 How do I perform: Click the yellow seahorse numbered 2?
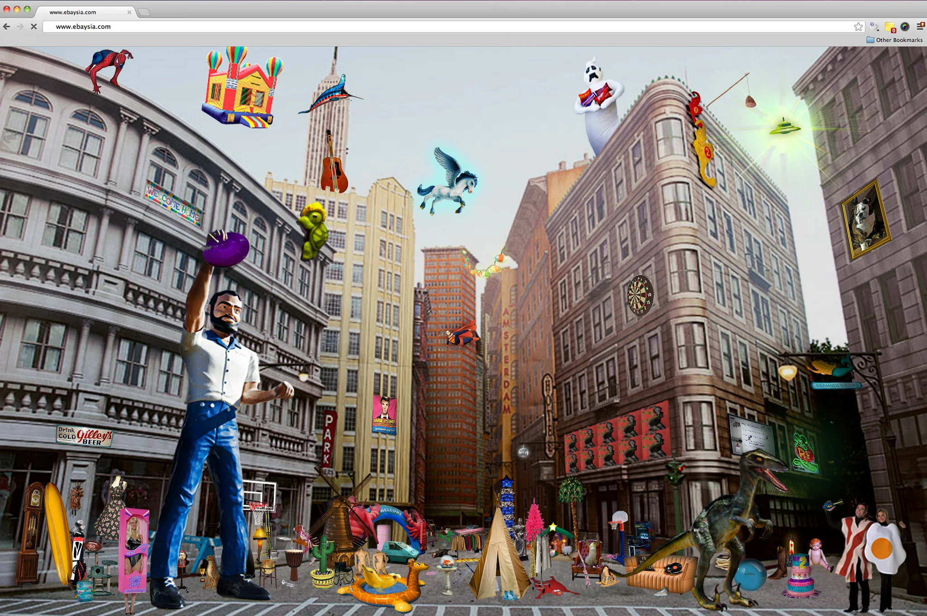[704, 154]
